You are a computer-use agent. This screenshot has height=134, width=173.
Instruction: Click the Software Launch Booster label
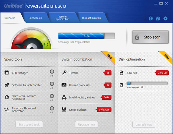[x=27, y=85]
